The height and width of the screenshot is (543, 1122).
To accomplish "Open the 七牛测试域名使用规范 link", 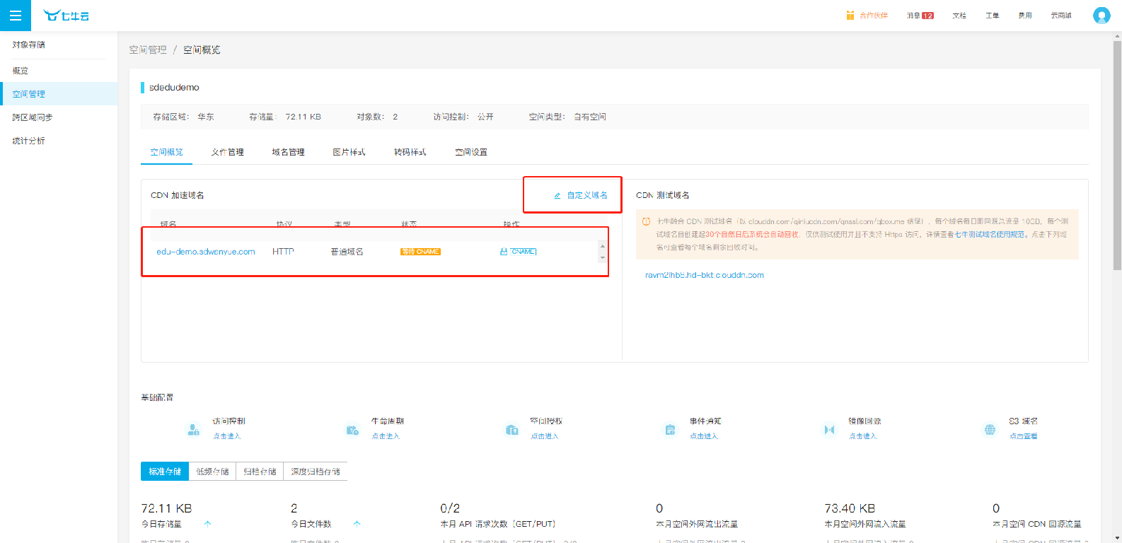I will point(990,234).
